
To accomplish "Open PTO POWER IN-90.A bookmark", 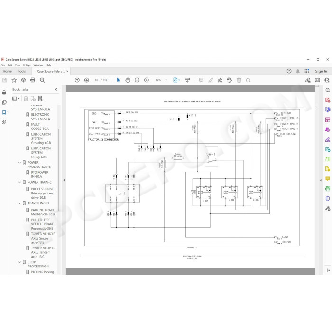I will pos(39,175).
